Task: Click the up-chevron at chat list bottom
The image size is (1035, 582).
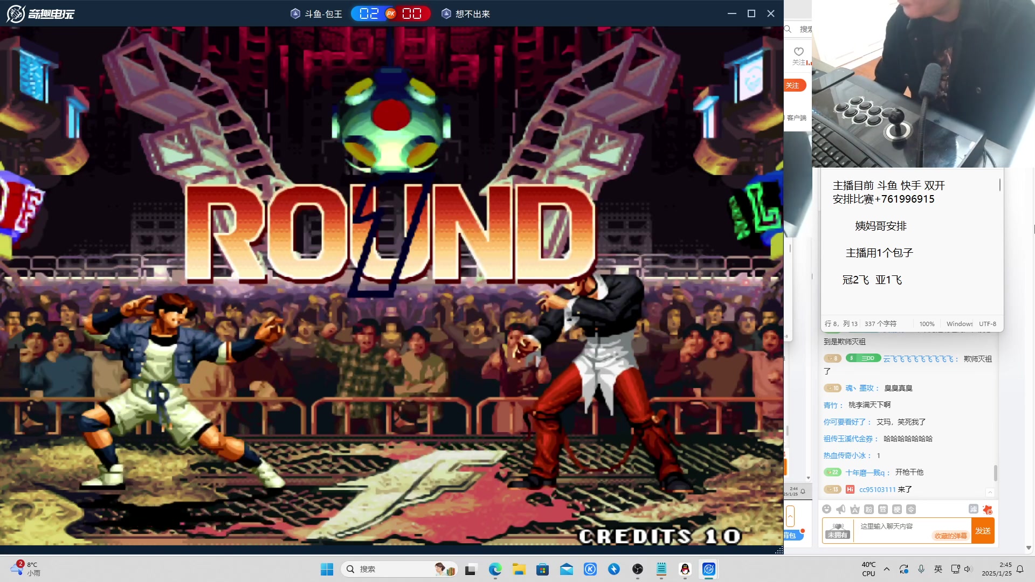Action: pyautogui.click(x=990, y=493)
